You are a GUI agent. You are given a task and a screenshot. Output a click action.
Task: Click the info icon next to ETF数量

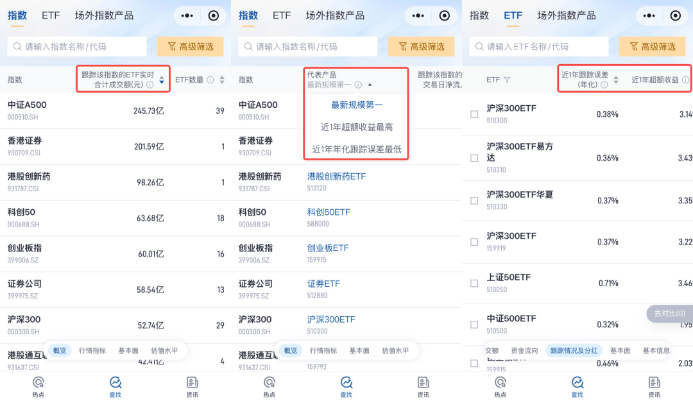tap(210, 80)
